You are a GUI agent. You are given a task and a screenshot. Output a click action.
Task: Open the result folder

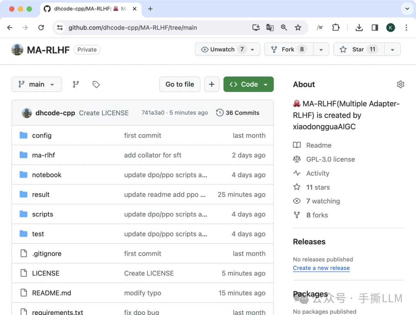tap(40, 194)
